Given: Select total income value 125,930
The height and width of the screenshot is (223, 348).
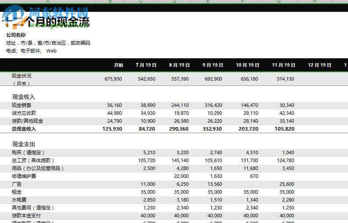Looking at the screenshot, I should (x=112, y=129).
